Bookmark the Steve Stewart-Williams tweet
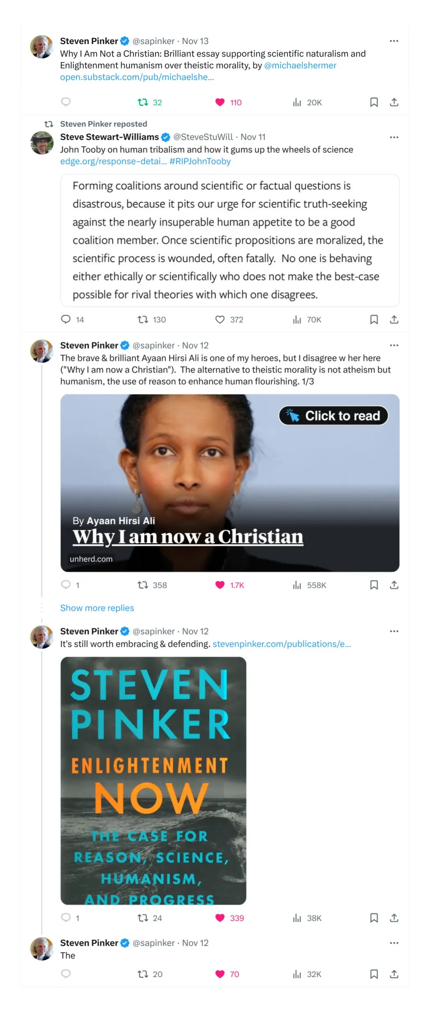Image resolution: width=443 pixels, height=1013 pixels. click(374, 319)
